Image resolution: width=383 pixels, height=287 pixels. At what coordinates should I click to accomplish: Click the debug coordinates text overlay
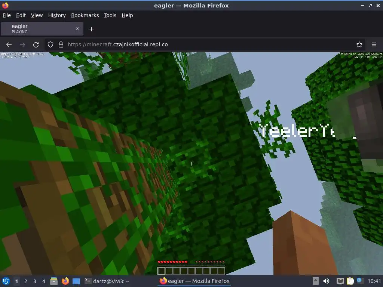(x=22, y=55)
